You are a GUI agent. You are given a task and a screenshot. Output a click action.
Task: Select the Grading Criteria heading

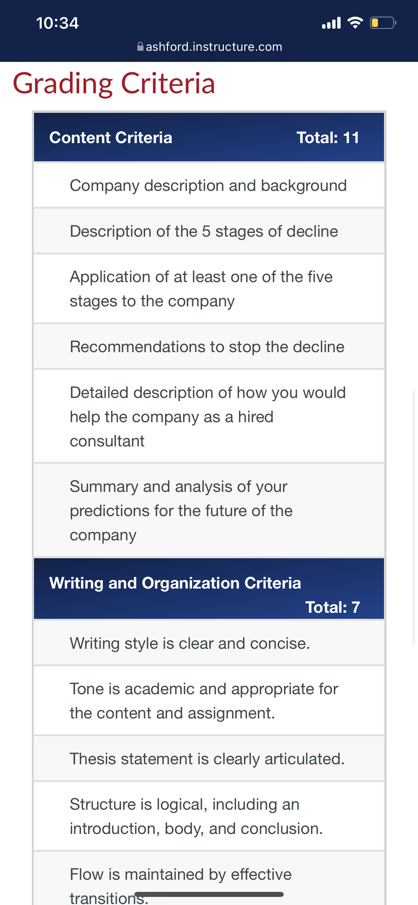(x=114, y=83)
